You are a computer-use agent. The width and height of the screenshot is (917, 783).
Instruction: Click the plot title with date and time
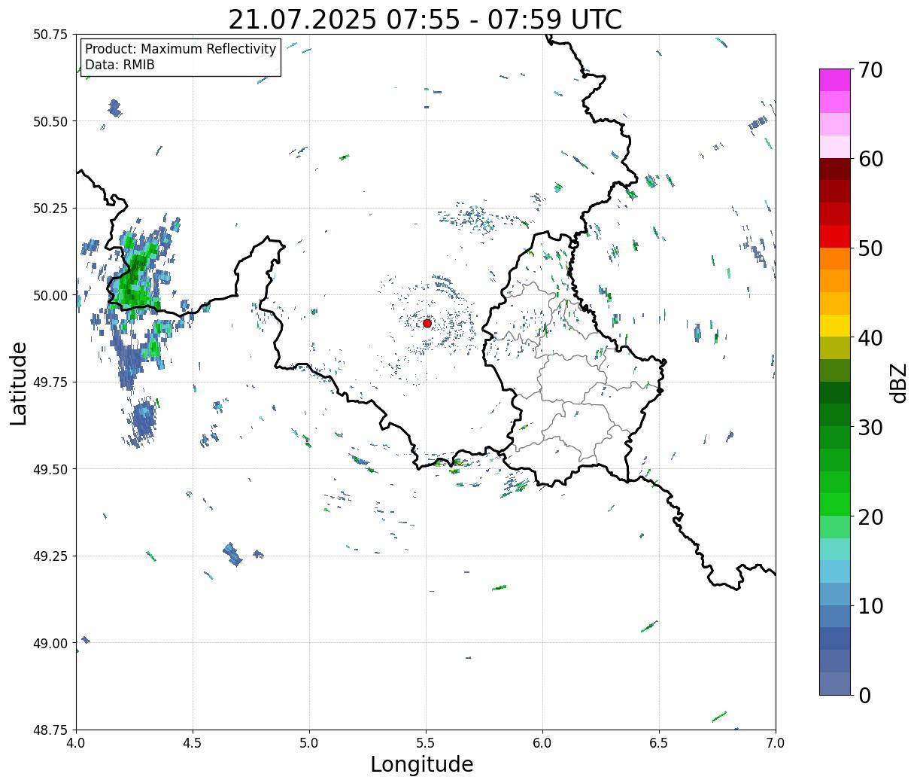pos(425,19)
